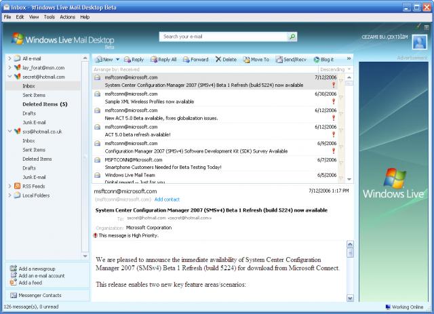
Task: Click the Blog it toolbar button
Action: [323, 59]
